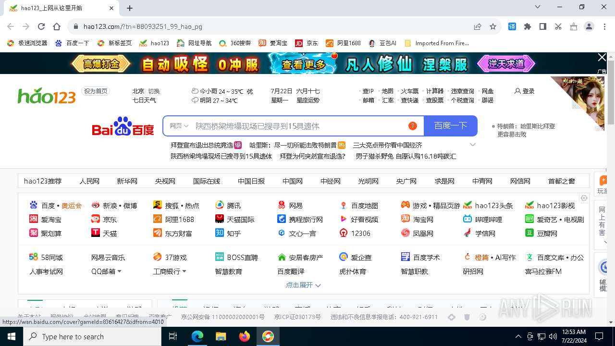This screenshot has height=346, width=615.
Task: Open the screenshot scissors tool
Action: 558,26
